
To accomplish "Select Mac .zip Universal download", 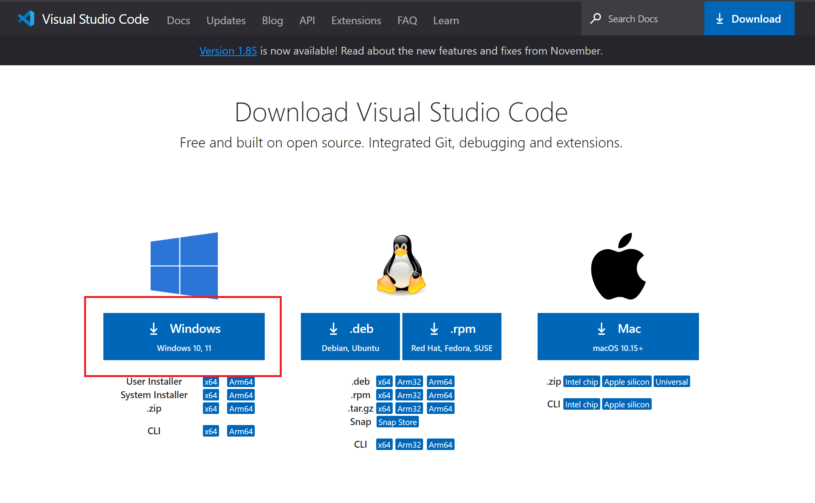I will coord(671,382).
